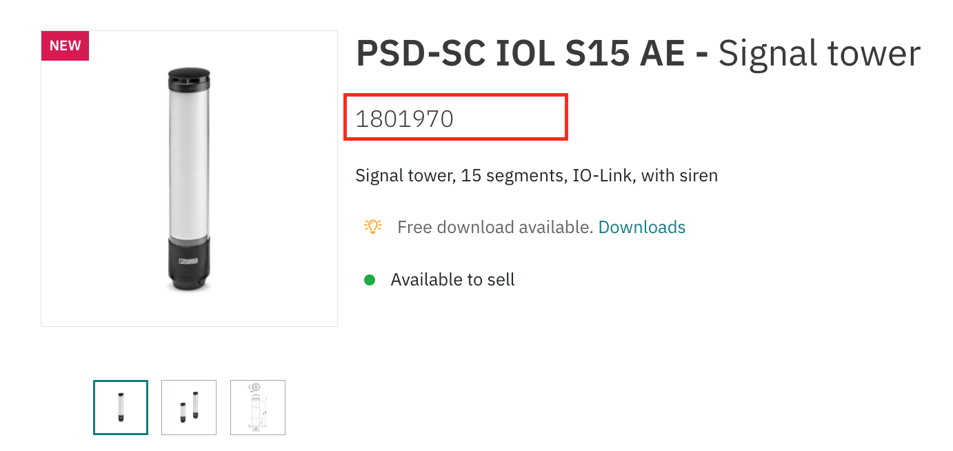Click the brand logo on the tower base
This screenshot has width=953, height=451.
pyautogui.click(x=188, y=261)
